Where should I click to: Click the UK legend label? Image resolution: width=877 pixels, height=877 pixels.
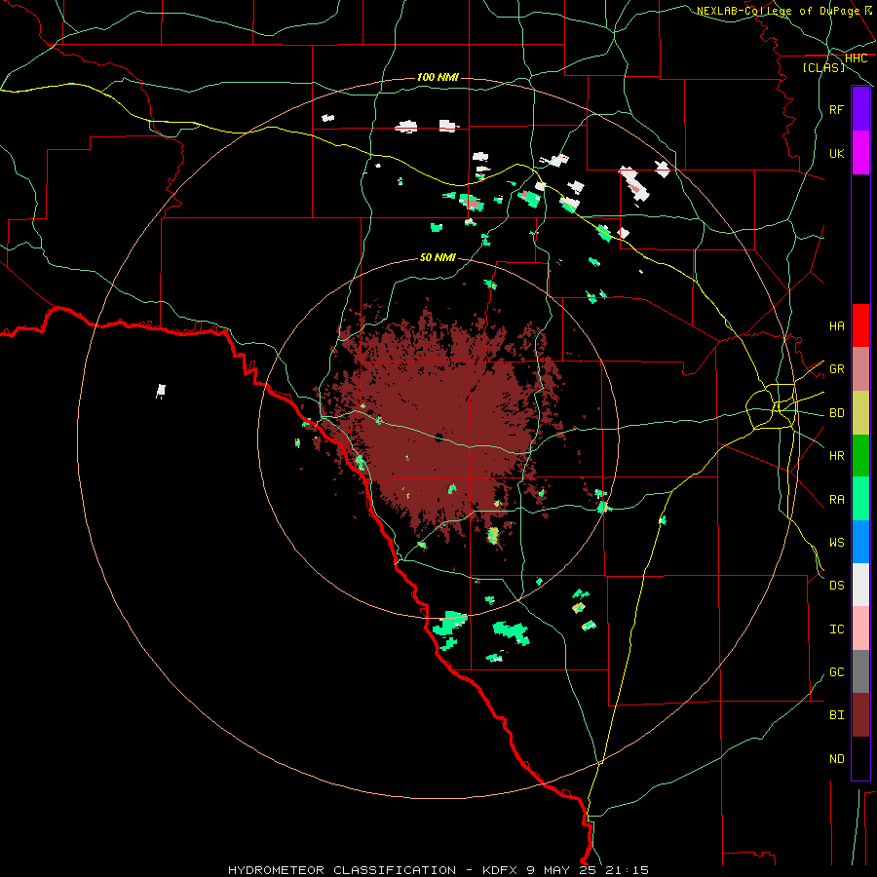pos(837,153)
